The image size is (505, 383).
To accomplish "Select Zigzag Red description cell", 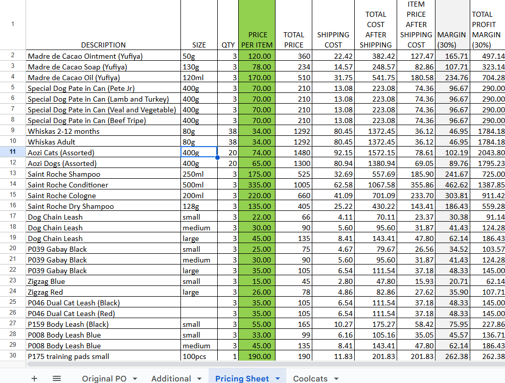I will [x=103, y=292].
